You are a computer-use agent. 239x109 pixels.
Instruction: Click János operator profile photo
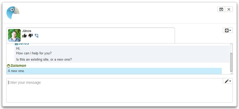pos(14,35)
